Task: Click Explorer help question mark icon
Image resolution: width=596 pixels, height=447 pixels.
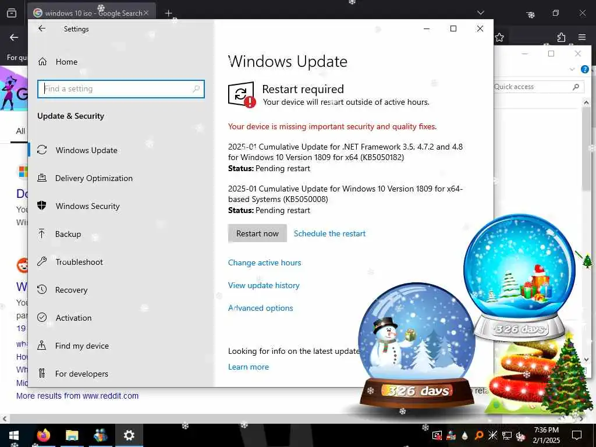Action: 584,69
